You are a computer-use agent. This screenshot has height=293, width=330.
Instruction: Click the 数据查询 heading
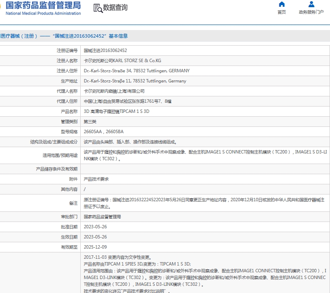click(115, 7)
